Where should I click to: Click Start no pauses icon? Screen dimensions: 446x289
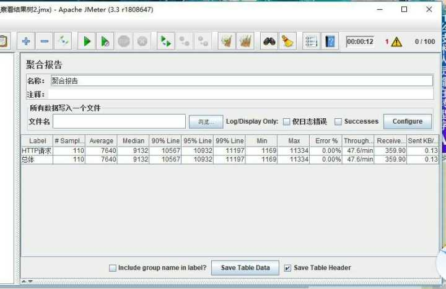(105, 41)
